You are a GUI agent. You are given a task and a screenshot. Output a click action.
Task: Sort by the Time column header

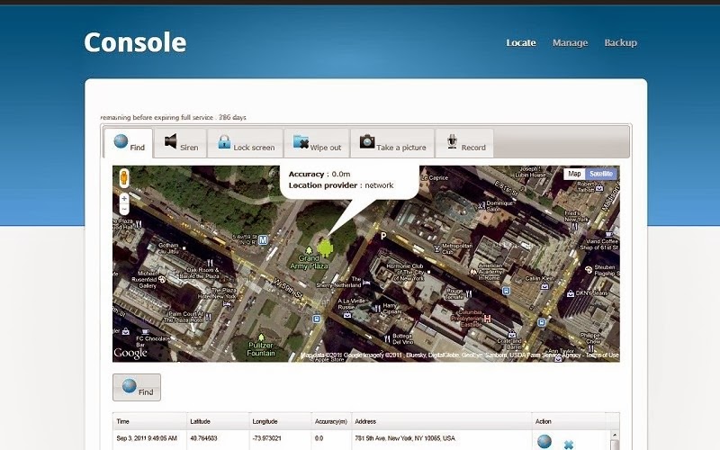click(149, 421)
